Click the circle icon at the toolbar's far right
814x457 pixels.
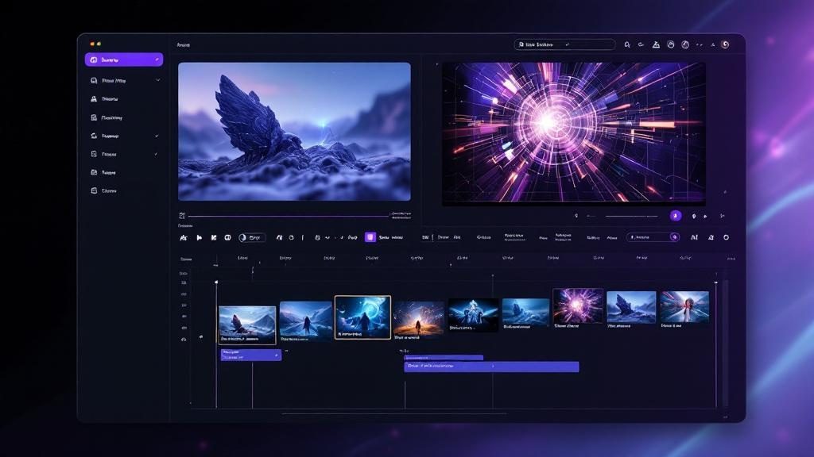(727, 237)
